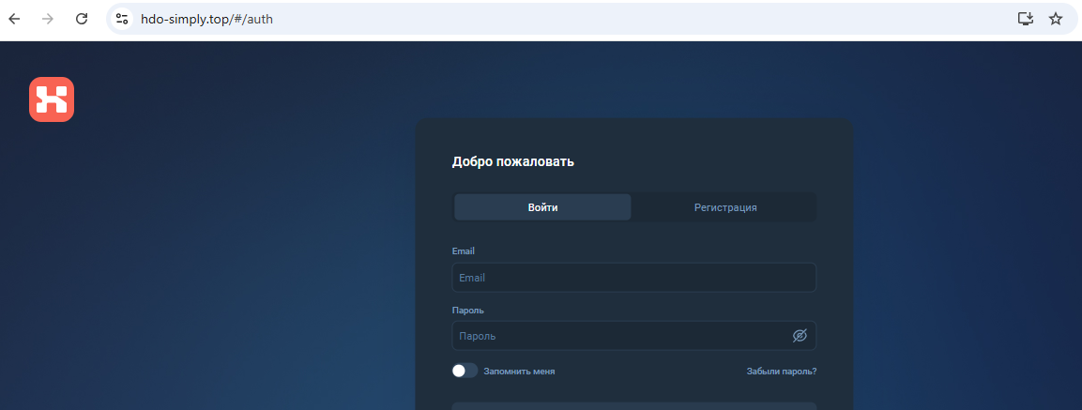Click the Пароль field label
Image resolution: width=1082 pixels, height=410 pixels.
click(x=468, y=311)
